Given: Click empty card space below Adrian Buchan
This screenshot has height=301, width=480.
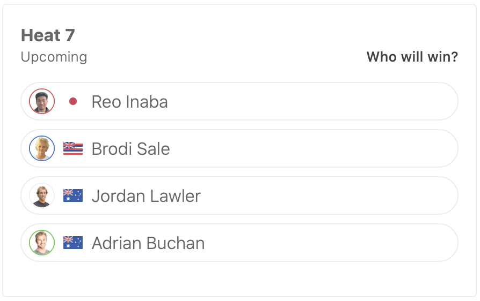Looking at the screenshot, I should (x=239, y=279).
